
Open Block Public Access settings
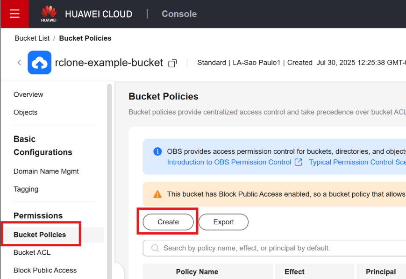pyautogui.click(x=45, y=270)
